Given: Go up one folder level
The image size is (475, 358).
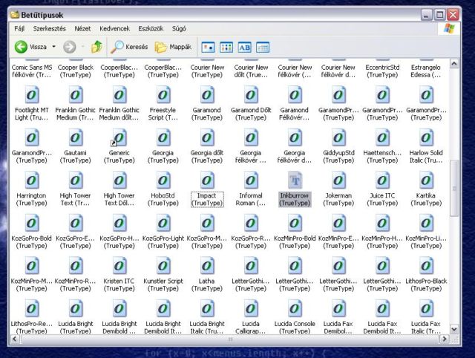Looking at the screenshot, I should coord(96,47).
